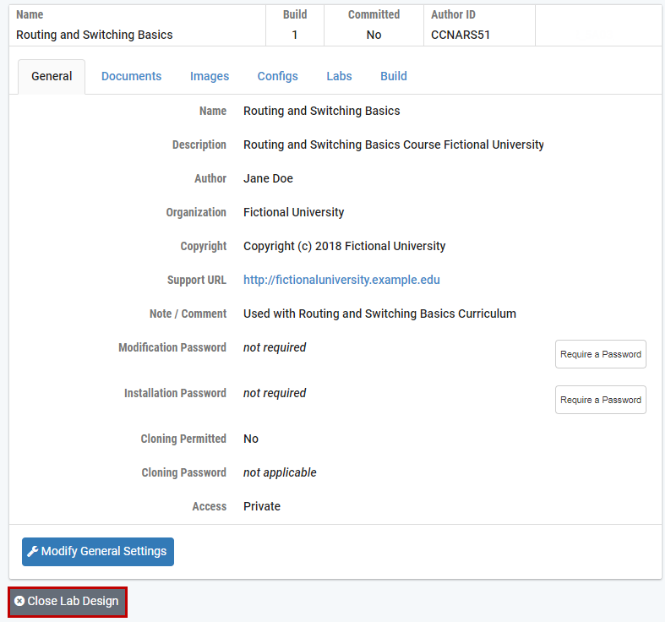Click the Copyright value text
The image size is (671, 622).
click(x=344, y=246)
